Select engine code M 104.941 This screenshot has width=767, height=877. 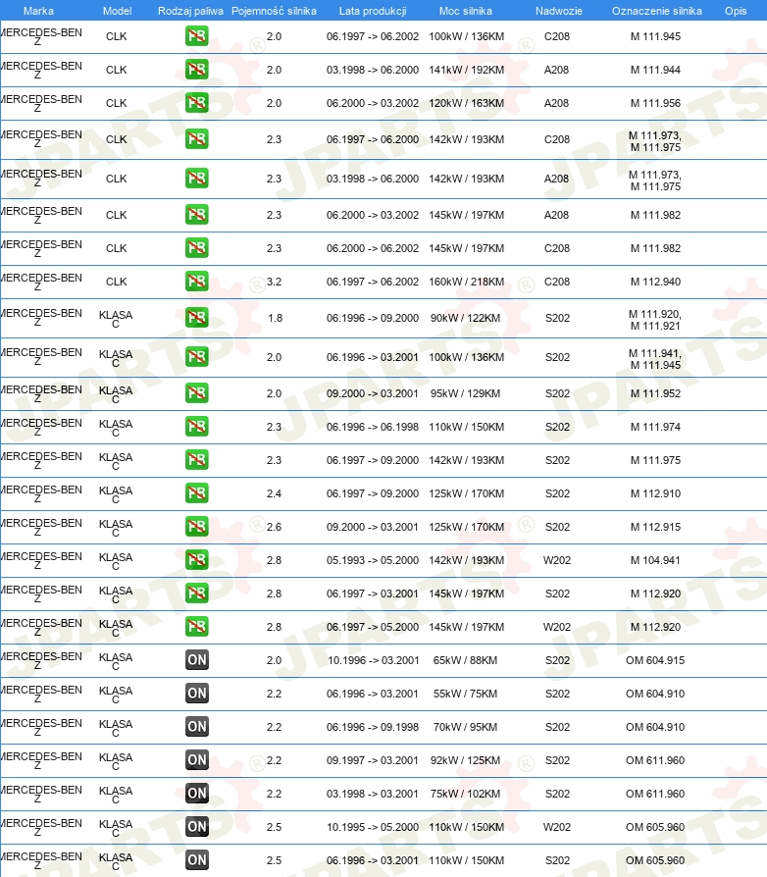(x=656, y=560)
